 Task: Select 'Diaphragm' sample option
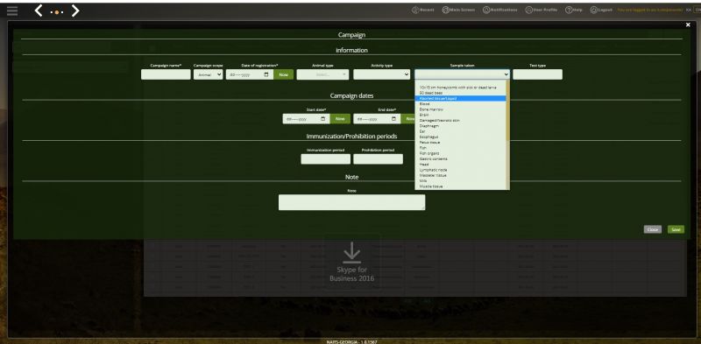pyautogui.click(x=461, y=126)
